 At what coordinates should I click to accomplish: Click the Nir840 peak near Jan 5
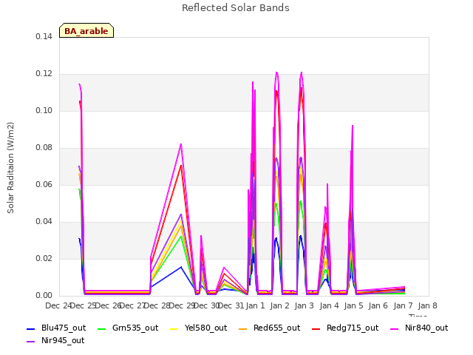pyautogui.click(x=353, y=126)
